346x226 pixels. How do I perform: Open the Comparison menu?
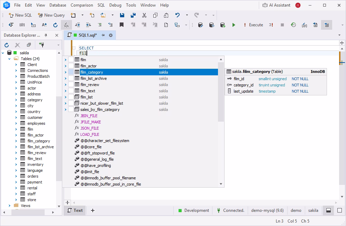pyautogui.click(x=82, y=5)
